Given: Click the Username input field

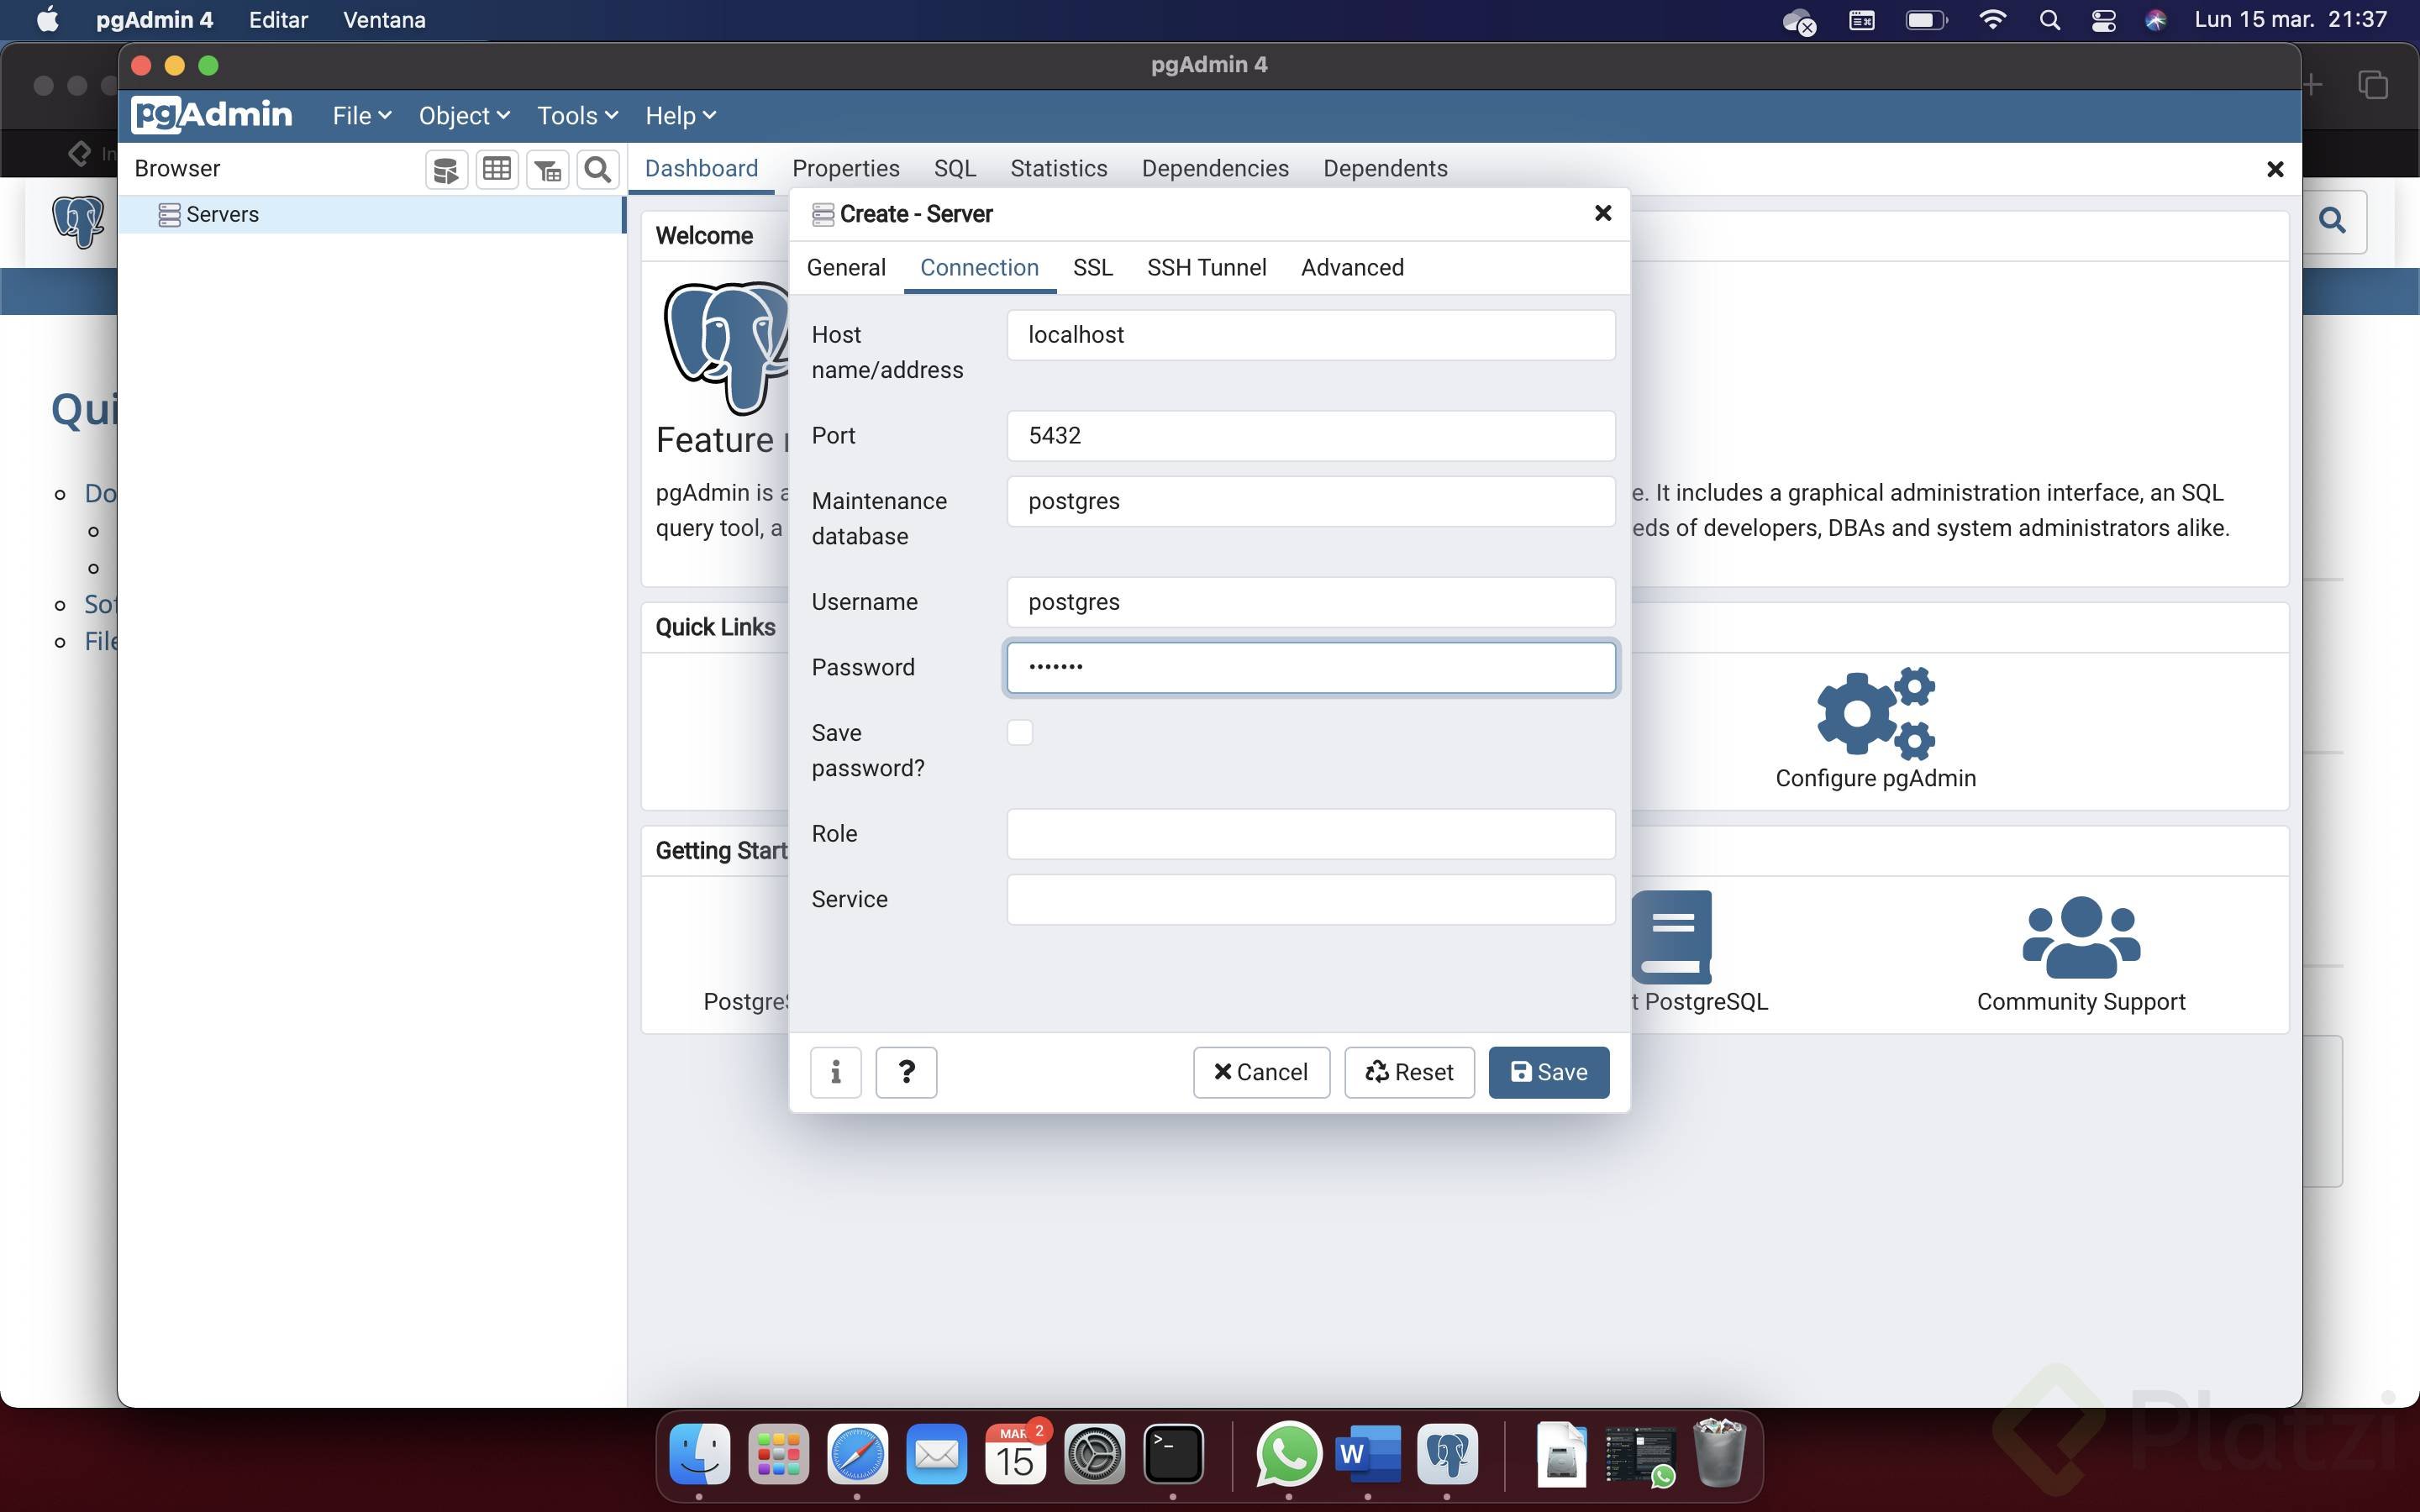Looking at the screenshot, I should (1310, 602).
